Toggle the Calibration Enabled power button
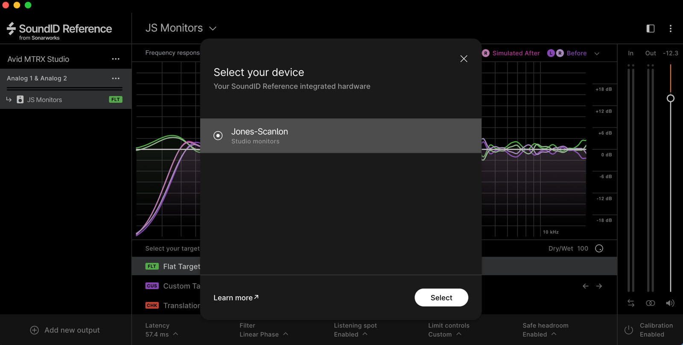683x345 pixels. (628, 330)
